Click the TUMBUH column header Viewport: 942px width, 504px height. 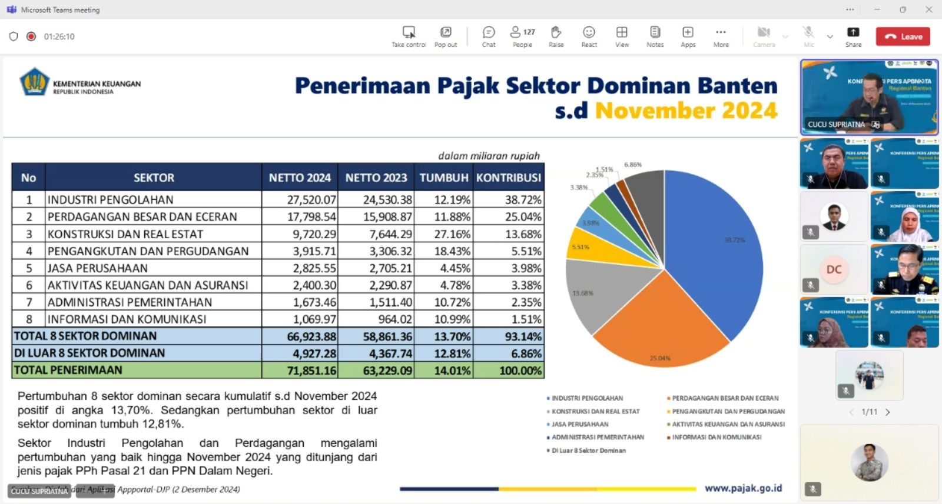pyautogui.click(x=444, y=178)
